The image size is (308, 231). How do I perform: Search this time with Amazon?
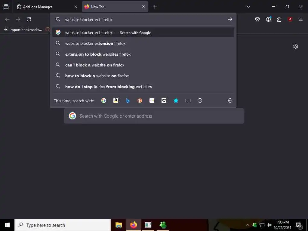(x=116, y=100)
